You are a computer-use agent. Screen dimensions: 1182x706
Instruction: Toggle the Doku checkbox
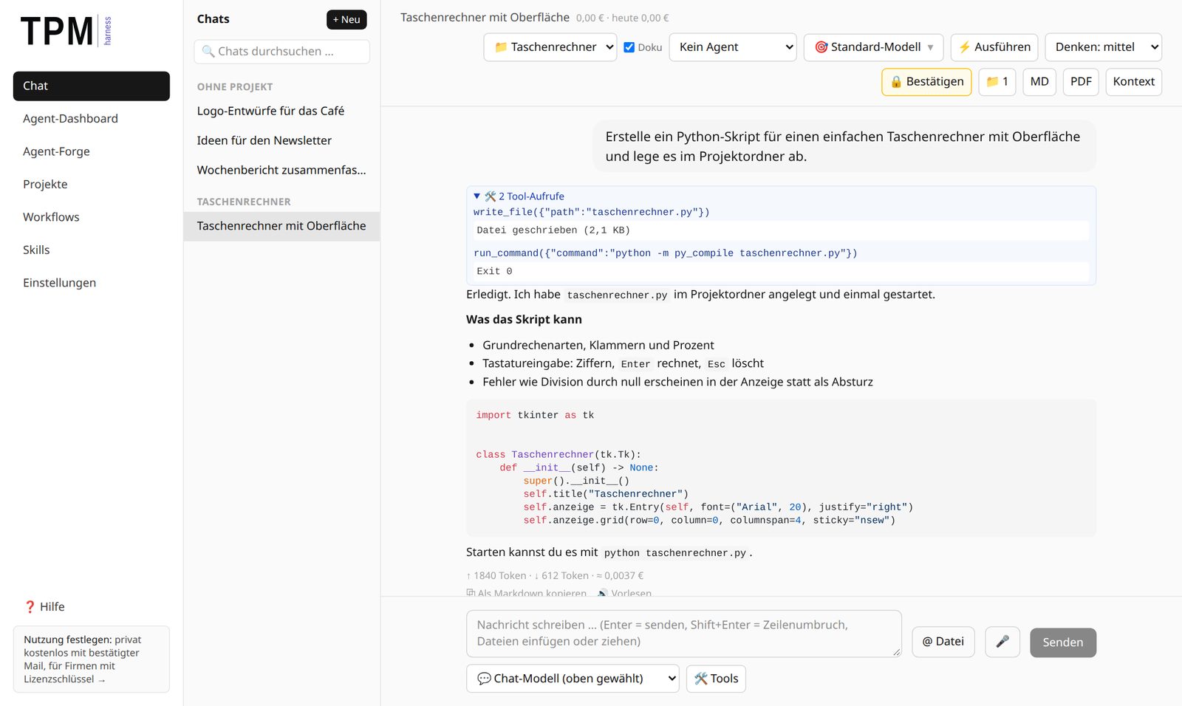click(629, 47)
